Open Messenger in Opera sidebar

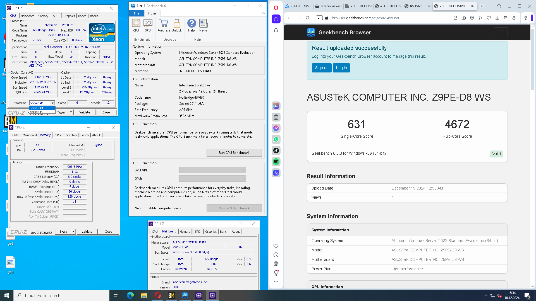276,128
